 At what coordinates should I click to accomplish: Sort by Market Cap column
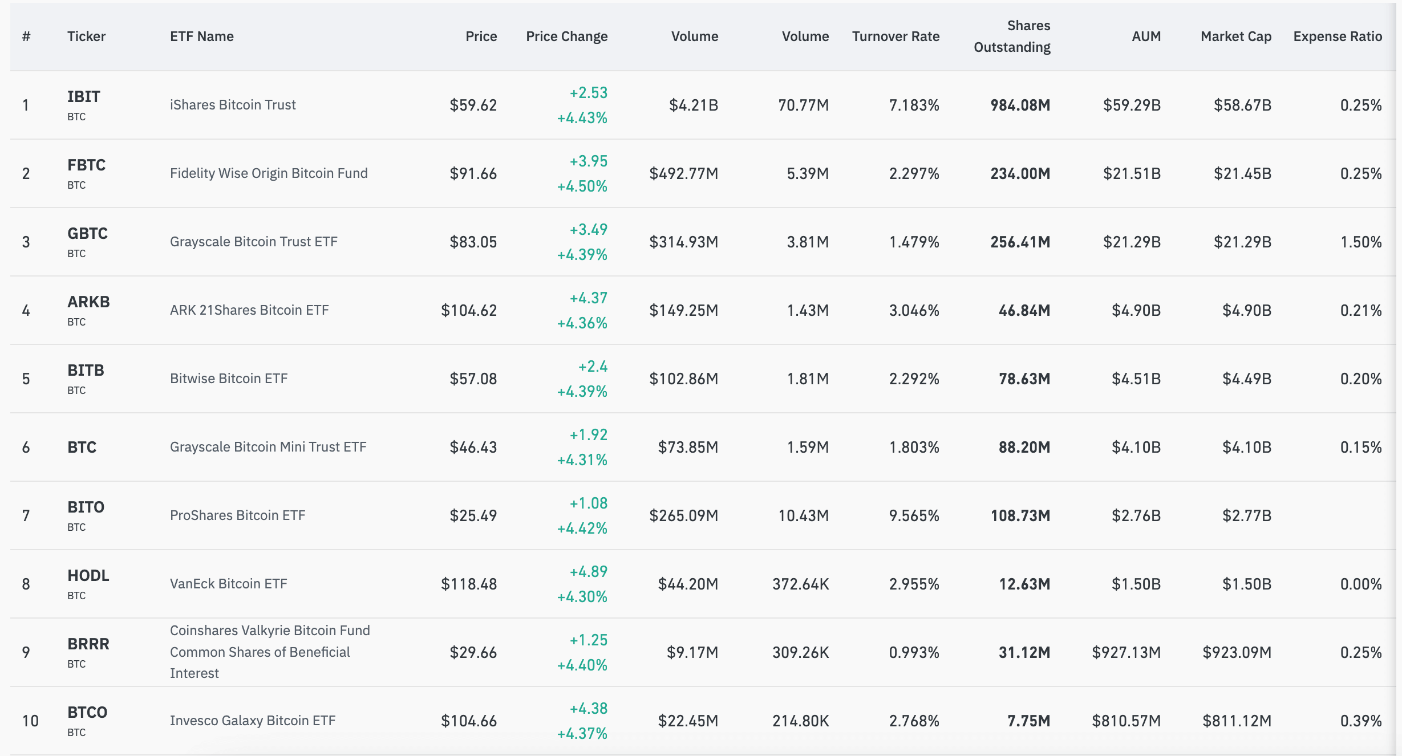(1235, 36)
